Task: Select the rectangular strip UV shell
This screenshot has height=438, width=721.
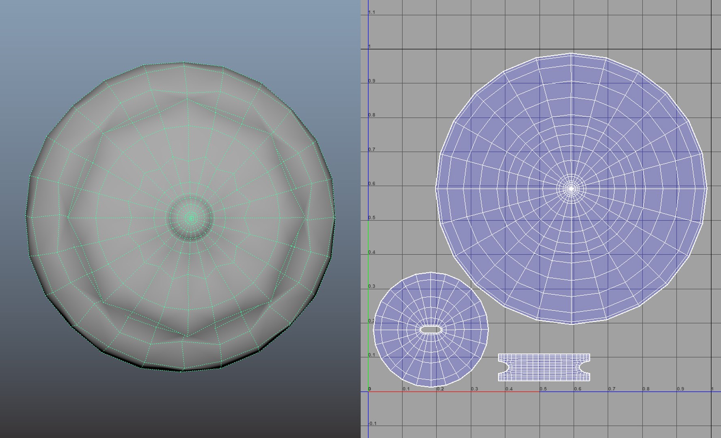Action: pyautogui.click(x=544, y=367)
